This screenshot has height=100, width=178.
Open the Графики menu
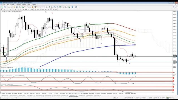pyautogui.click(x=18, y=5)
